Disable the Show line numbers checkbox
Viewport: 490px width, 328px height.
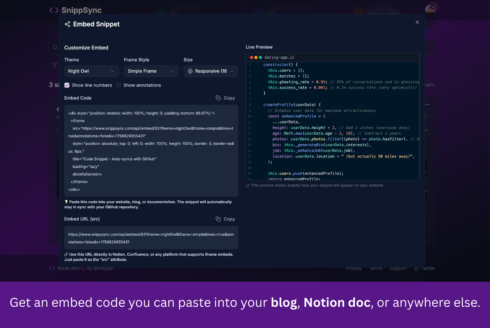pos(67,85)
